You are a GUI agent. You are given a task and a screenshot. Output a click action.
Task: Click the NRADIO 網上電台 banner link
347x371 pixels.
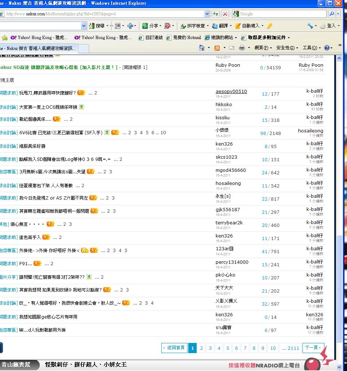coord(264,365)
